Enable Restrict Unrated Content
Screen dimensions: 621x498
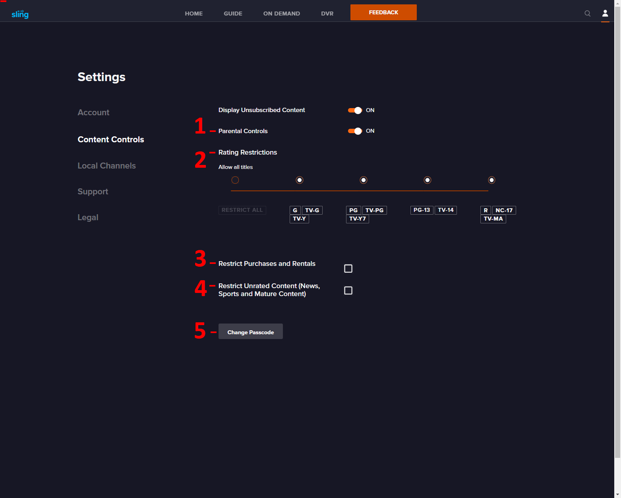(348, 290)
